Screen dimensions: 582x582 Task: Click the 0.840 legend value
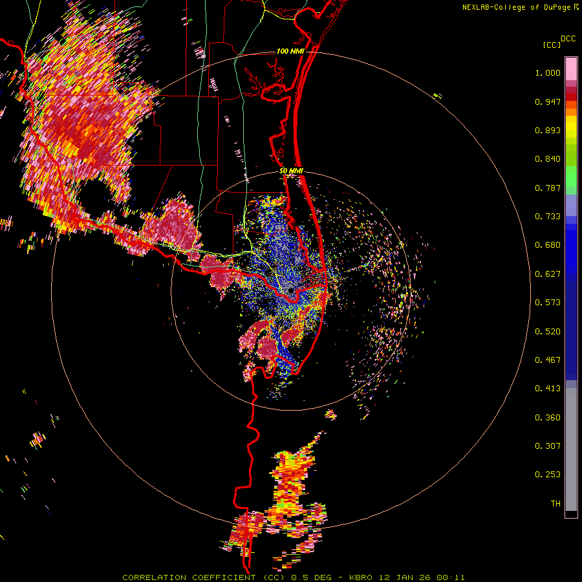pos(548,159)
